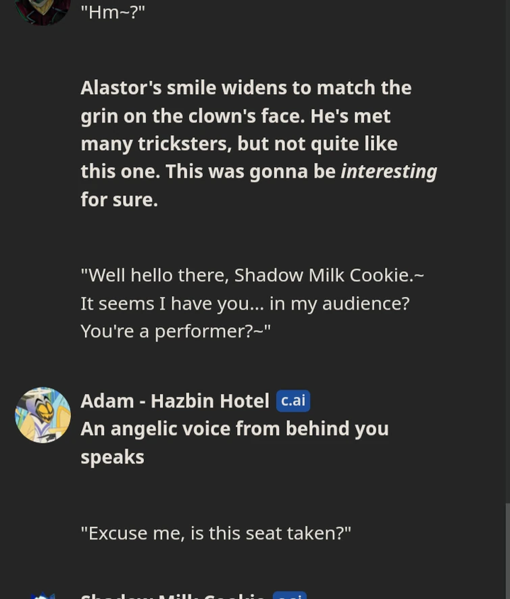Viewport: 510px width, 599px height.
Task: Tap the "You're a performer?~" line
Action: tap(175, 331)
